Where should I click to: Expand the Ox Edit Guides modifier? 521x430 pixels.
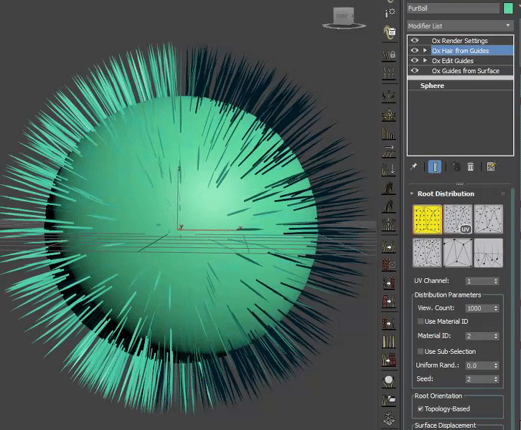425,61
